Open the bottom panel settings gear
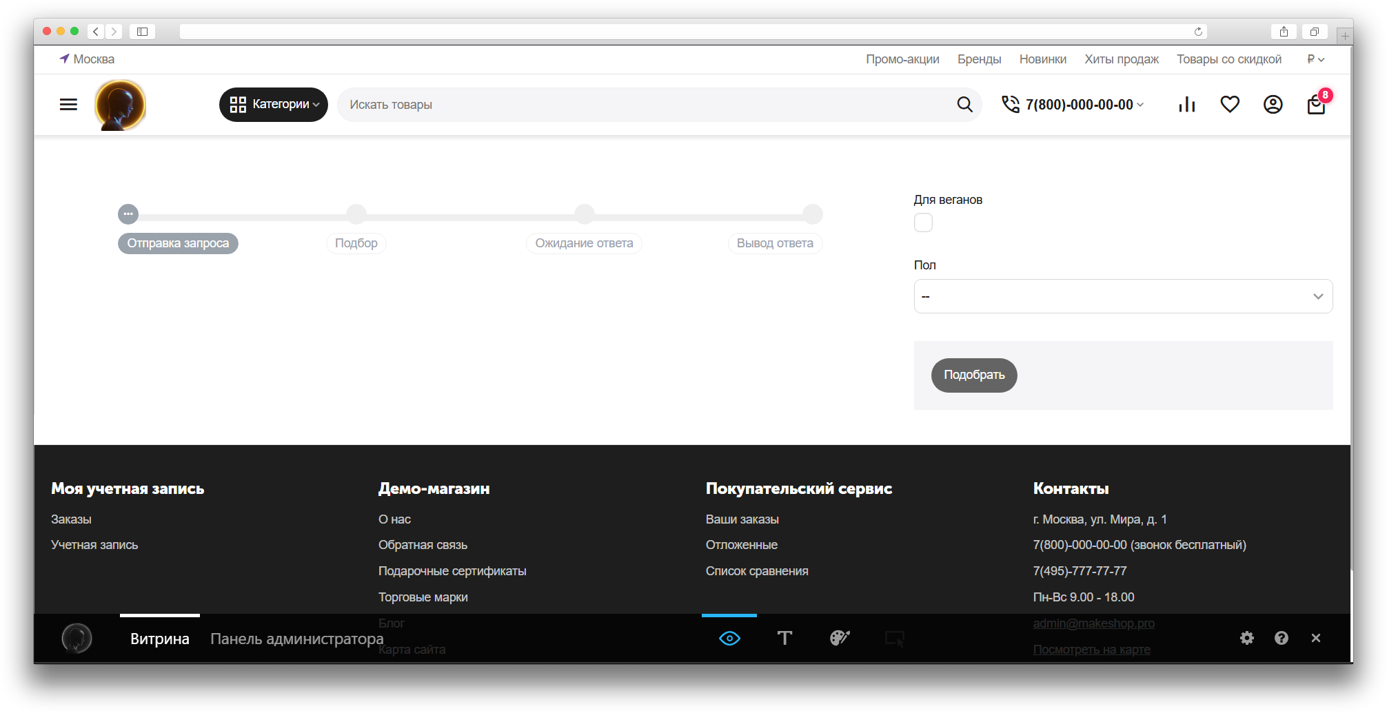The width and height of the screenshot is (1387, 713). (x=1246, y=638)
